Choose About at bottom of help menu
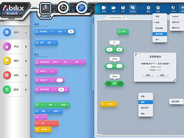The width and height of the screenshot is (184, 138). tap(160, 40)
